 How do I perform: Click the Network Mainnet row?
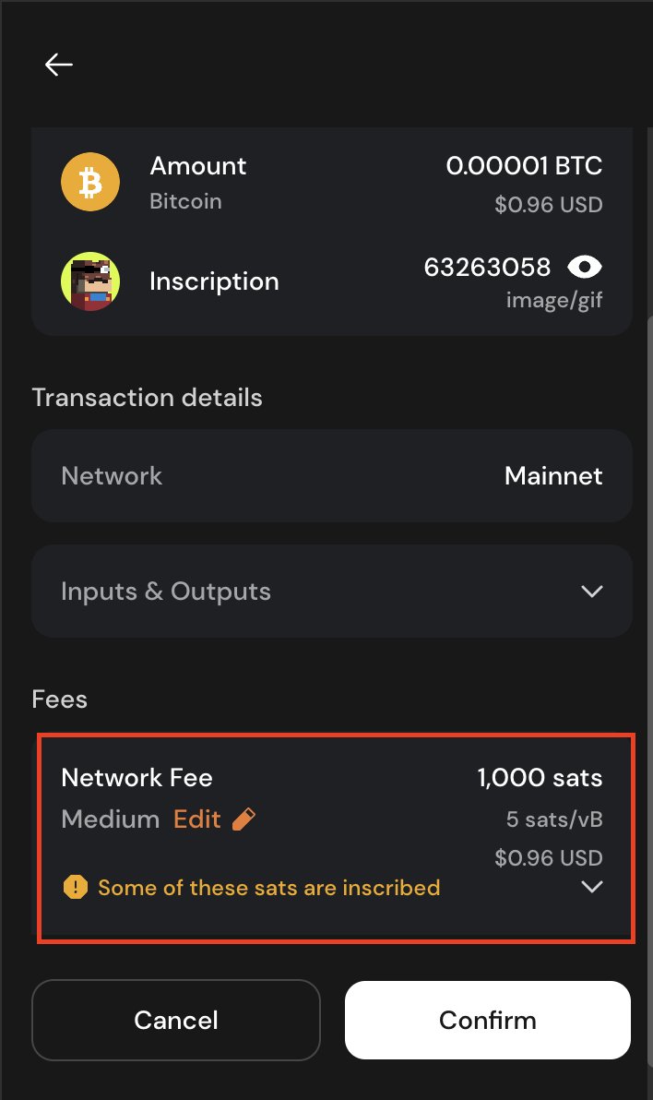(x=332, y=475)
